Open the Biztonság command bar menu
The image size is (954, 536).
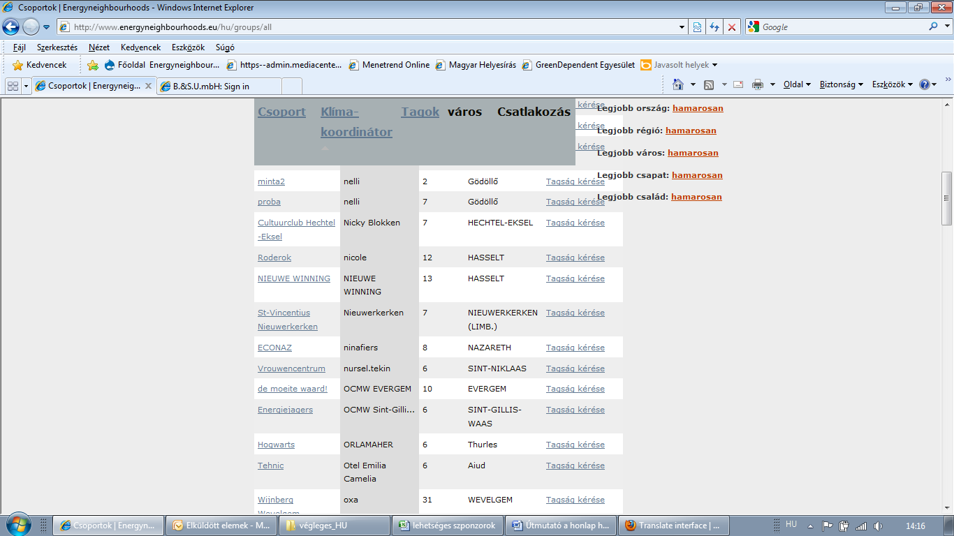842,84
